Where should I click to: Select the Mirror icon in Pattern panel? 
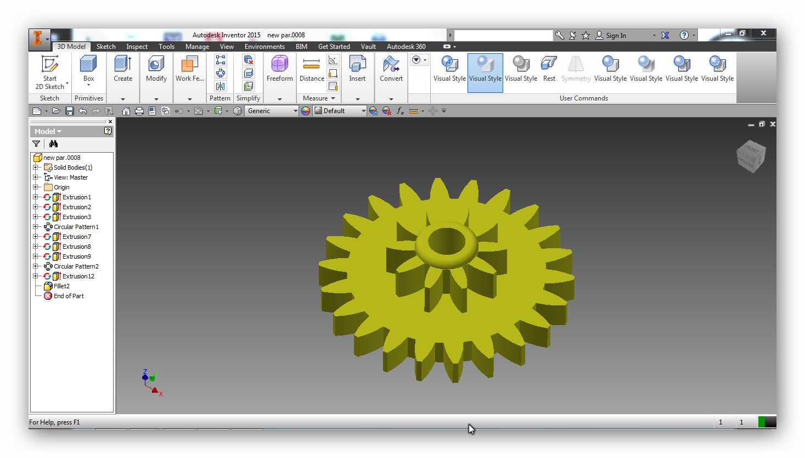221,86
